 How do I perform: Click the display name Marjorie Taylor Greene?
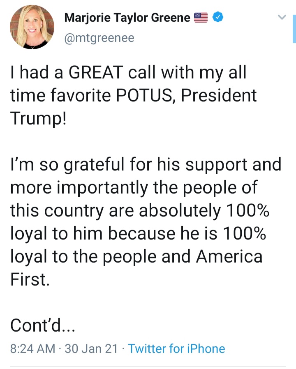(x=127, y=18)
